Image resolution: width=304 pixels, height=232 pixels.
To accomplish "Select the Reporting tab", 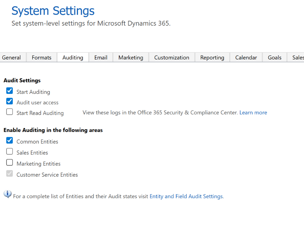I will point(212,58).
